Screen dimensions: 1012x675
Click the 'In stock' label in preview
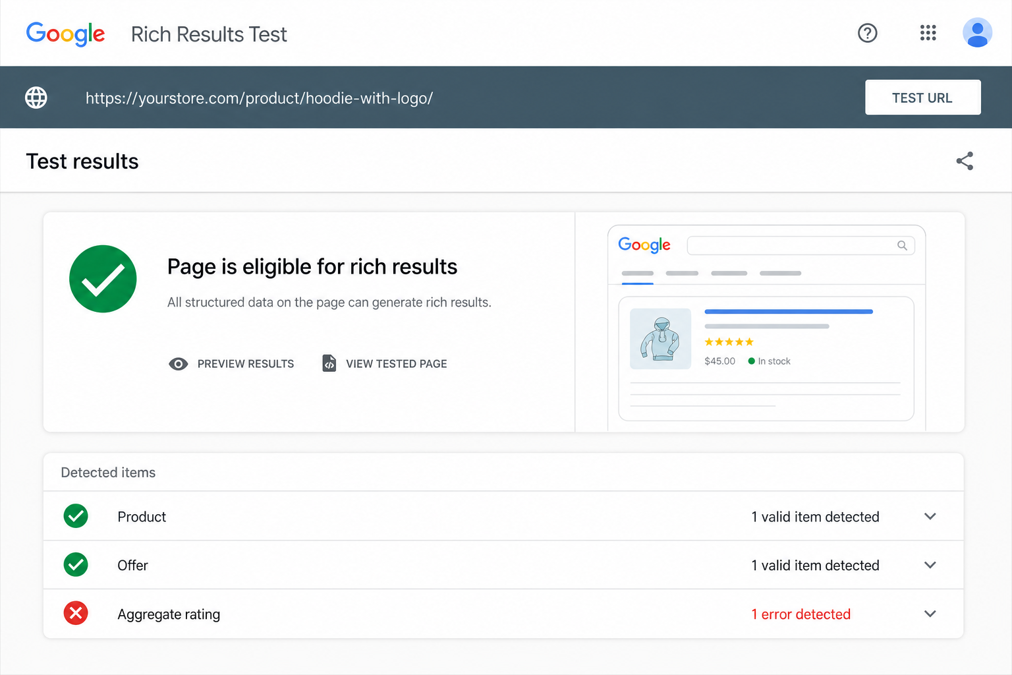tap(773, 361)
